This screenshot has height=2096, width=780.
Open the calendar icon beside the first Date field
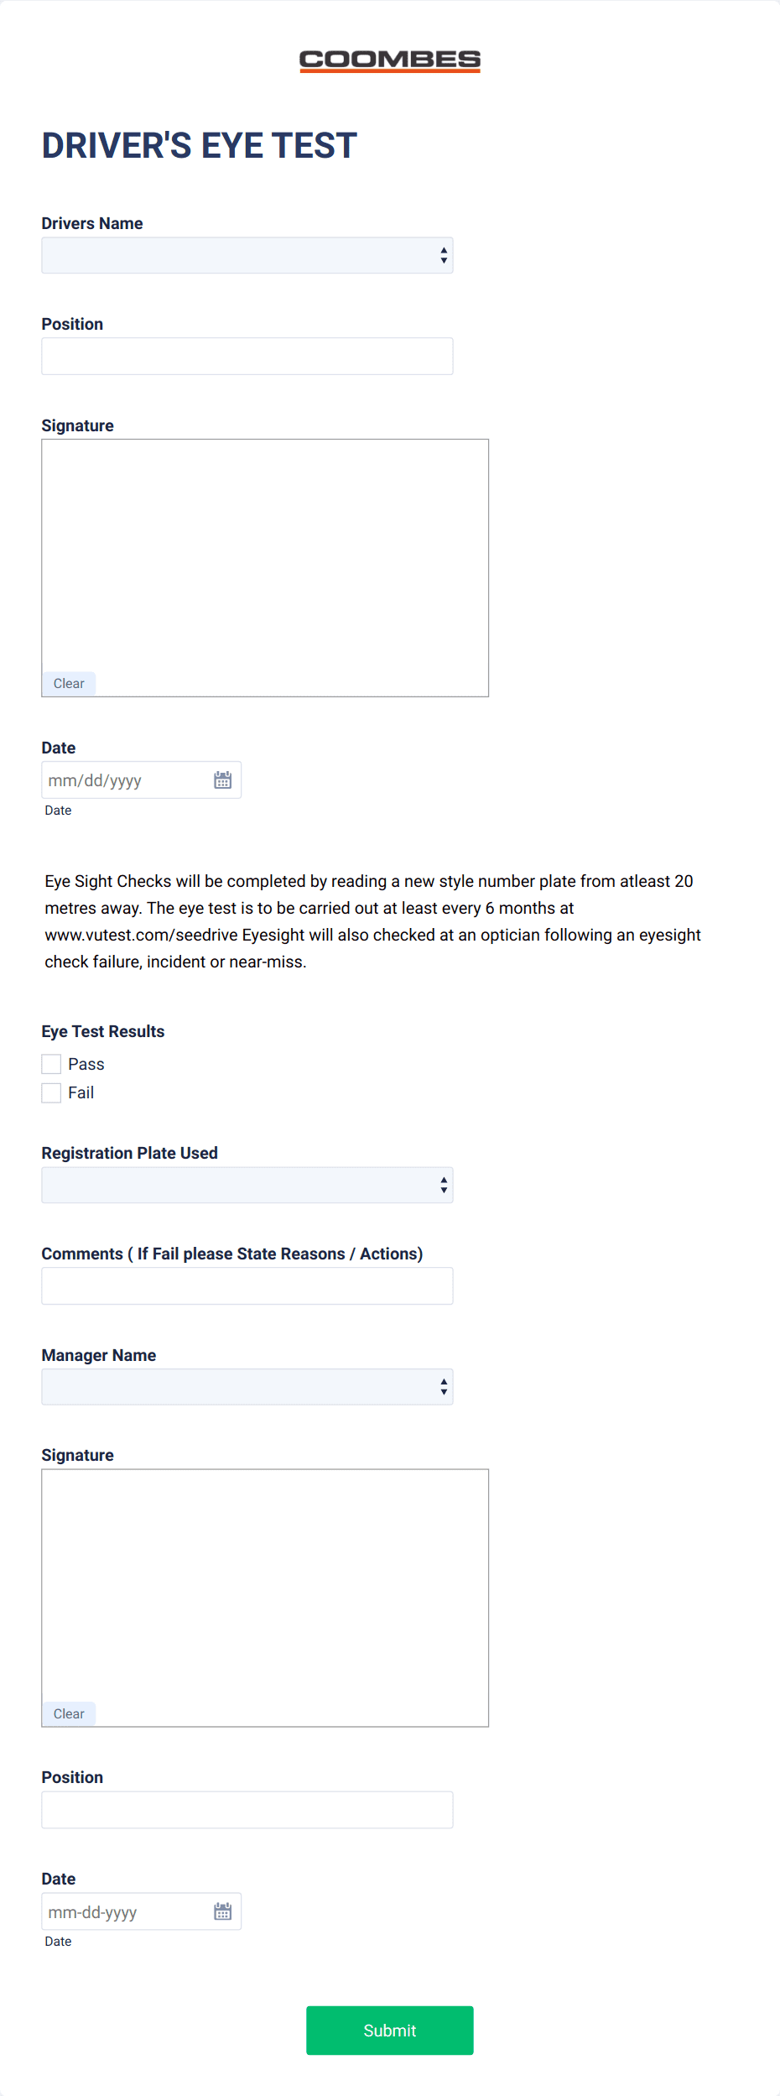[x=222, y=779]
